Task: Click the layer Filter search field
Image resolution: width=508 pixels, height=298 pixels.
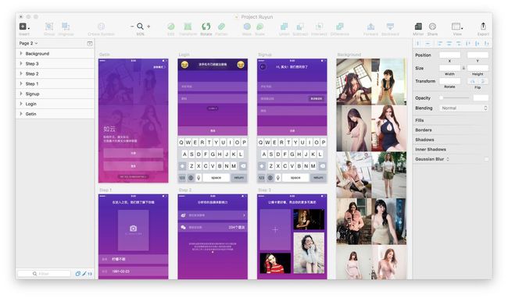Action: pyautogui.click(x=44, y=274)
